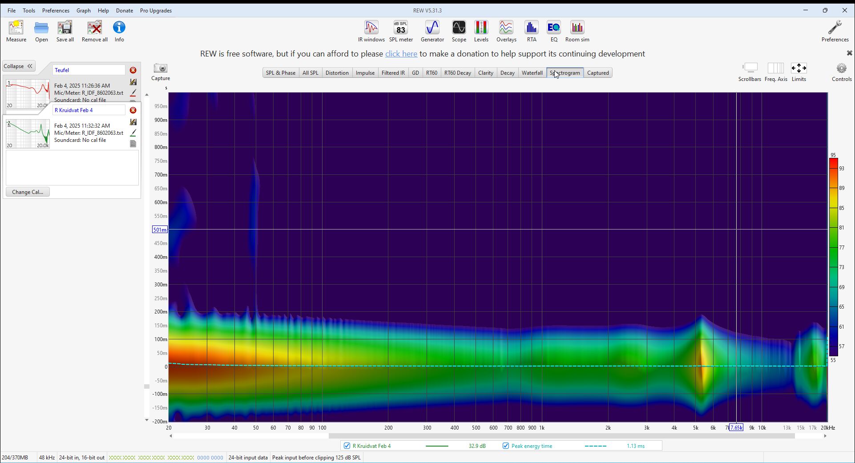The width and height of the screenshot is (855, 463).
Task: Toggle the R Kruidvat Feb 4 trace checkbox
Action: click(347, 446)
